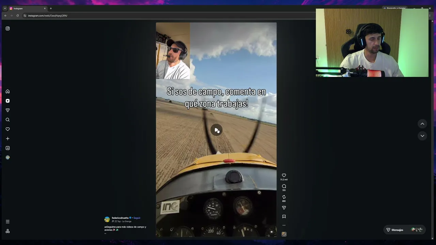Screen dimensions: 436x245
Task: Click the comment count 705
Action: point(284,190)
